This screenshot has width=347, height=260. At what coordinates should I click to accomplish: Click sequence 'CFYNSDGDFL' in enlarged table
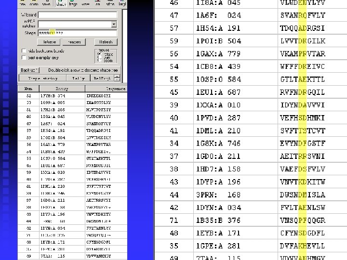[x=303, y=233]
